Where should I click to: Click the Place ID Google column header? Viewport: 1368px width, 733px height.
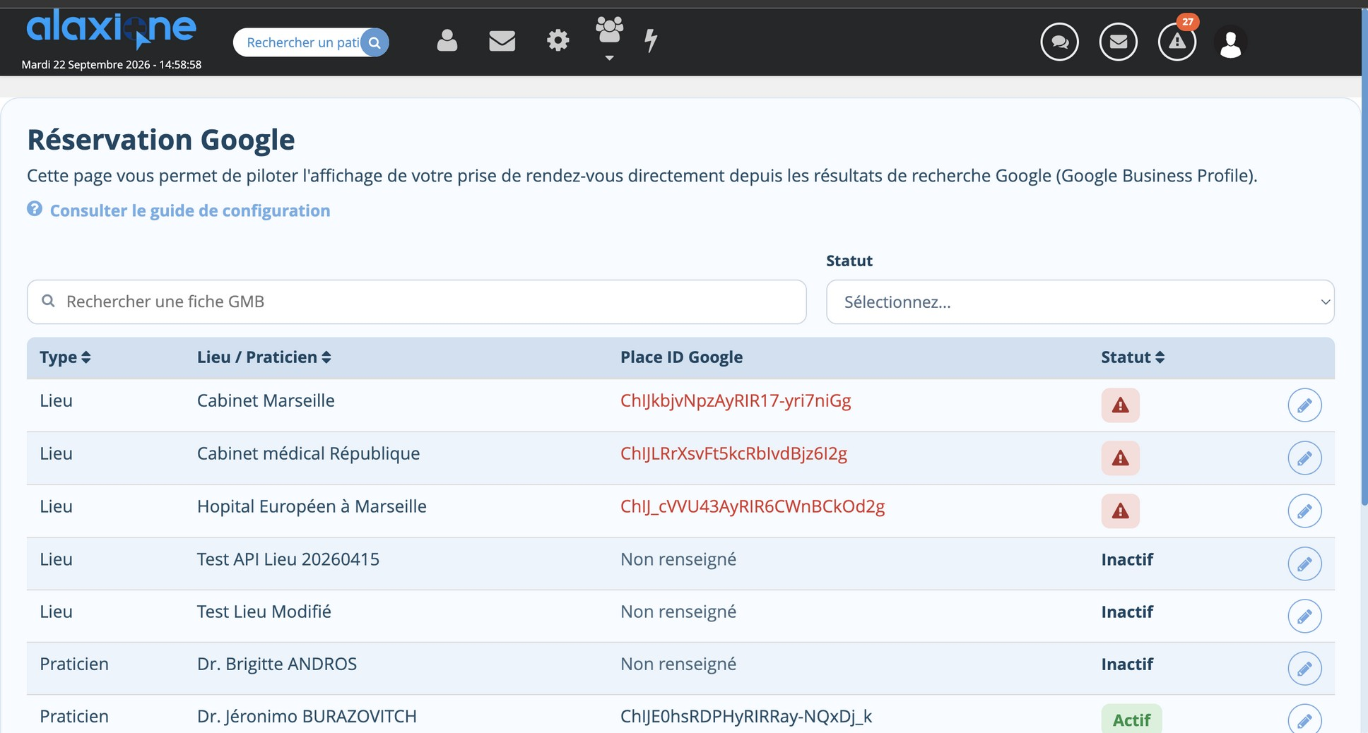tap(681, 357)
